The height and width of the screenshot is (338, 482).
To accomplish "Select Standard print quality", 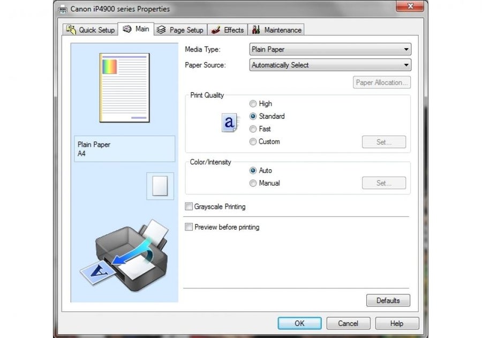I will point(253,116).
